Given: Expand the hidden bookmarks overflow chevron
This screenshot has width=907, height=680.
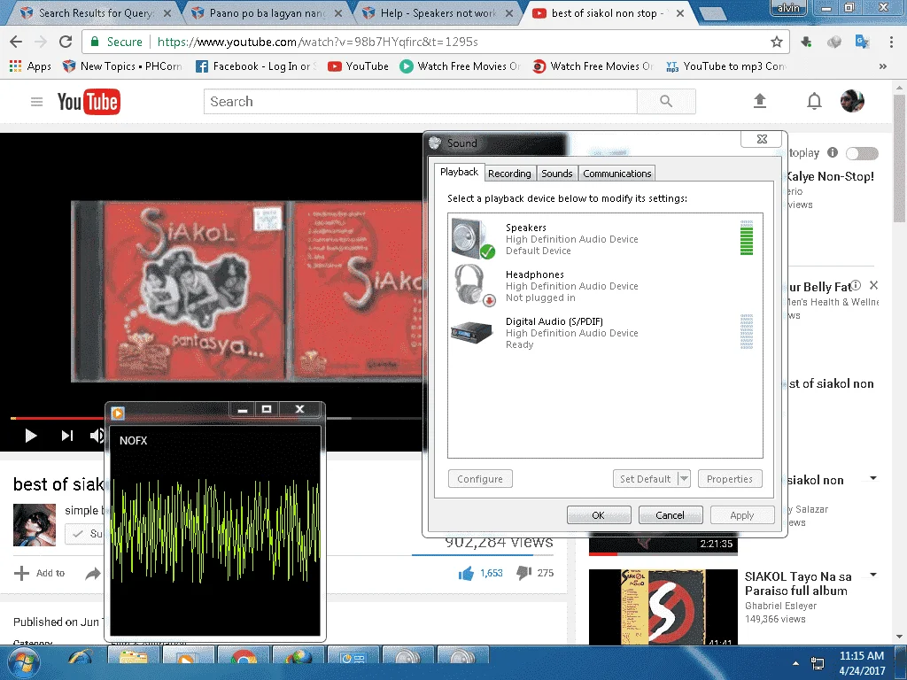Looking at the screenshot, I should click(883, 66).
